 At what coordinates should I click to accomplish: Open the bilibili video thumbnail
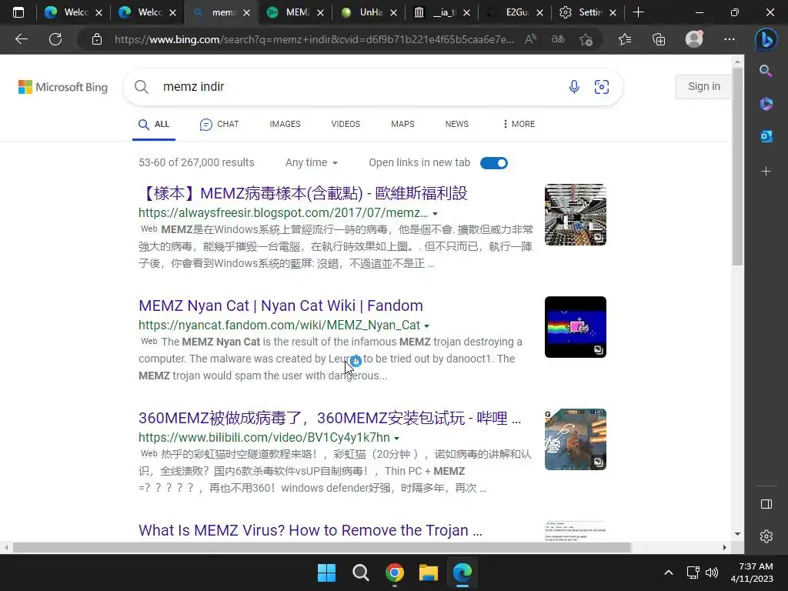coord(576,439)
